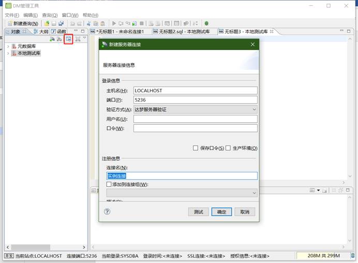Click the object panel horizontal scrollbar thumb
358x263 pixels.
click(x=31, y=247)
